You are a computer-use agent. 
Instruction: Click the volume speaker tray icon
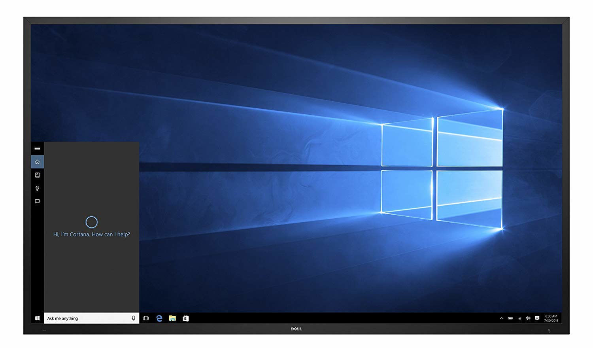coord(528,318)
